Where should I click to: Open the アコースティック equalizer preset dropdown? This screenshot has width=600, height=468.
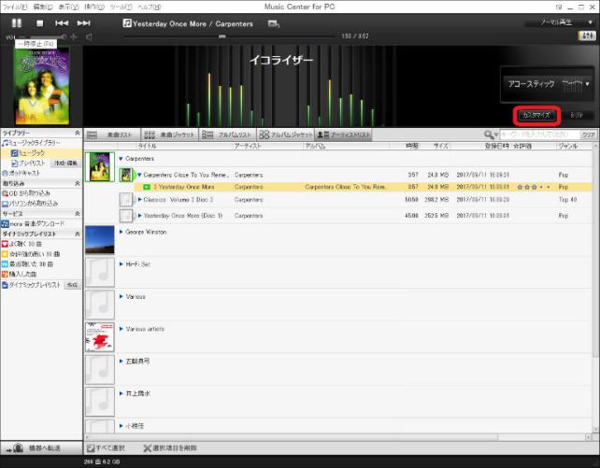click(x=548, y=84)
